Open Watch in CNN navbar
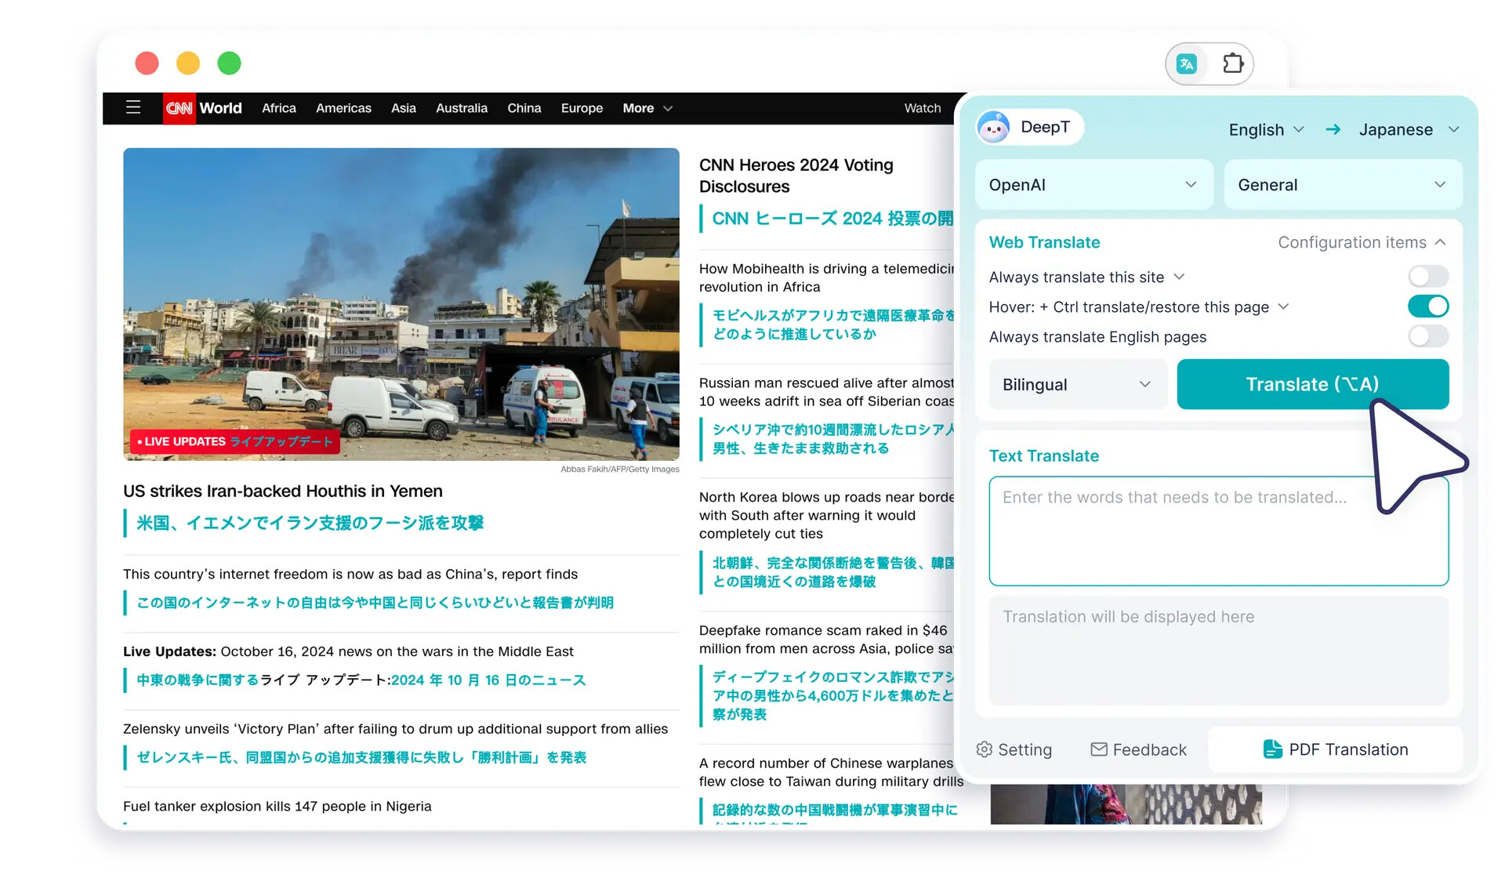The image size is (1505, 892). click(x=923, y=108)
